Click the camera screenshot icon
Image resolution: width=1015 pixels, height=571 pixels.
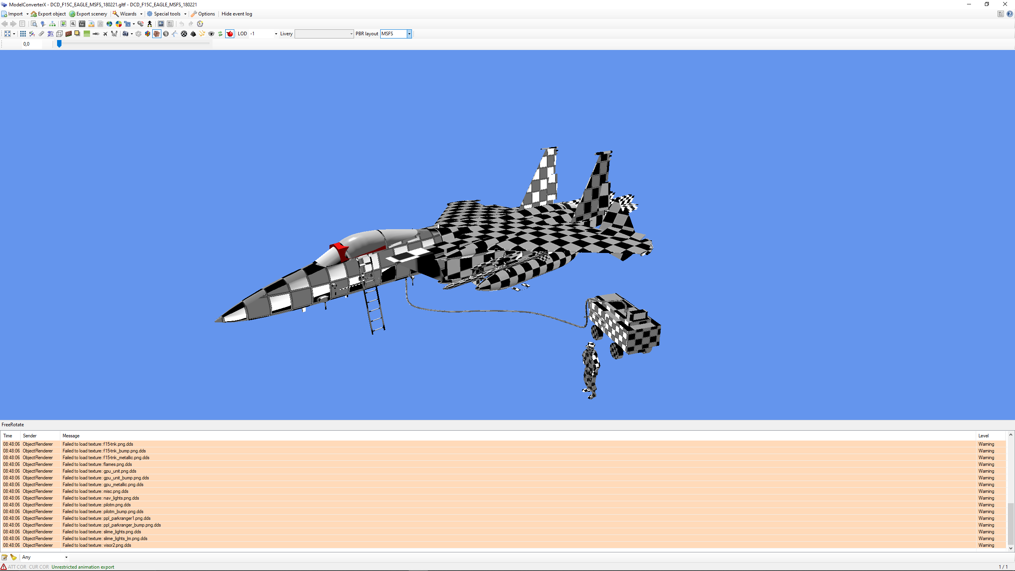tap(125, 34)
